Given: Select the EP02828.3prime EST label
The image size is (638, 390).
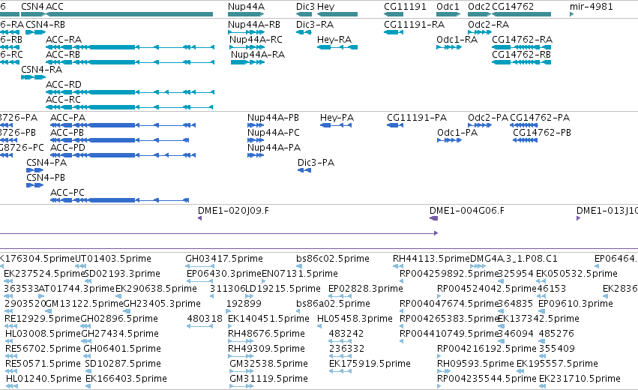Looking at the screenshot, I should point(366,289).
